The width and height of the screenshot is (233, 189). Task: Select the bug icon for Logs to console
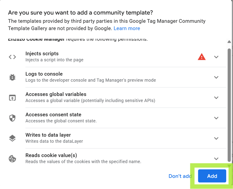point(12,77)
